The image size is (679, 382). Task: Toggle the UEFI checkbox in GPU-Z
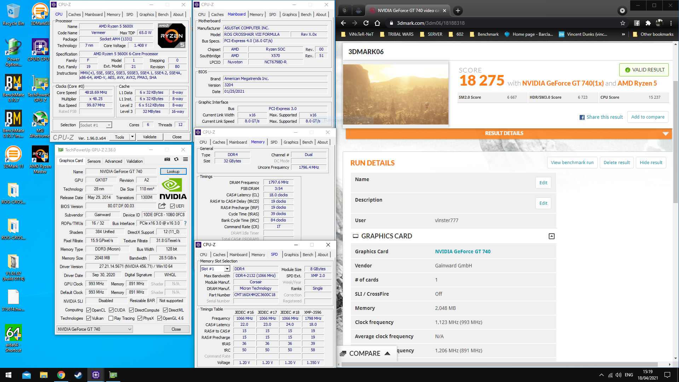click(172, 206)
